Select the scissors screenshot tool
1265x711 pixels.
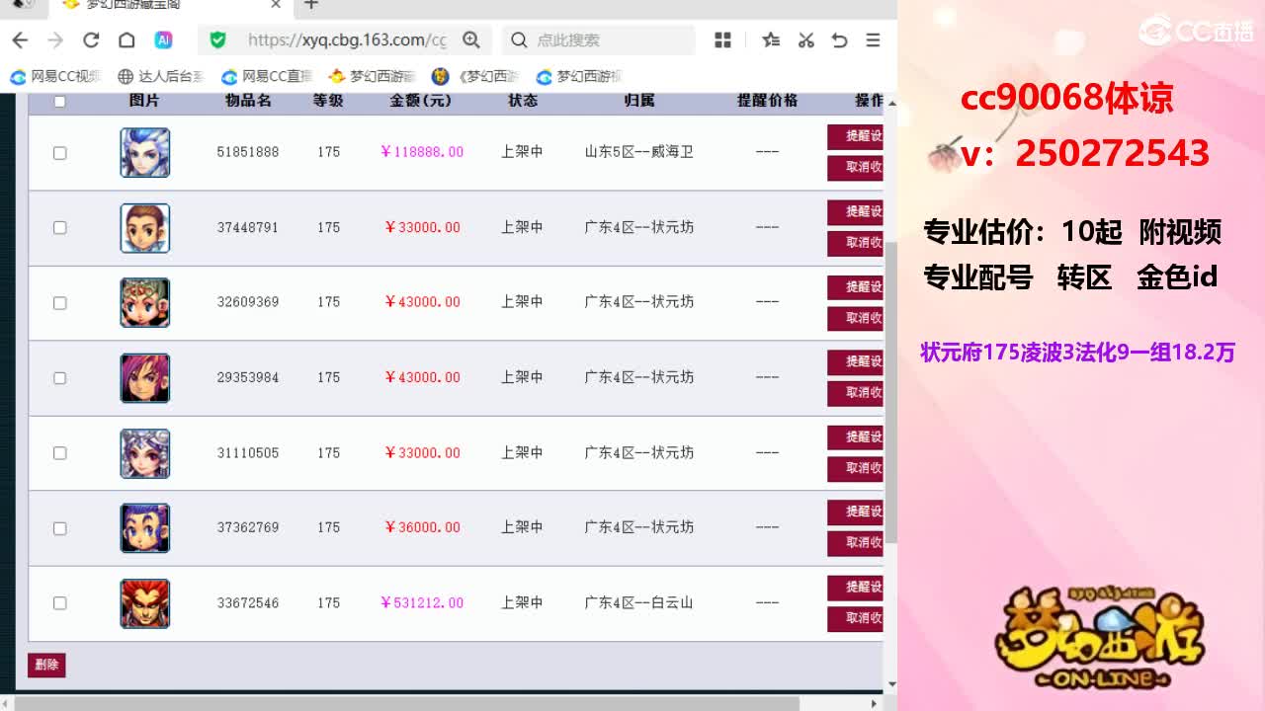805,40
